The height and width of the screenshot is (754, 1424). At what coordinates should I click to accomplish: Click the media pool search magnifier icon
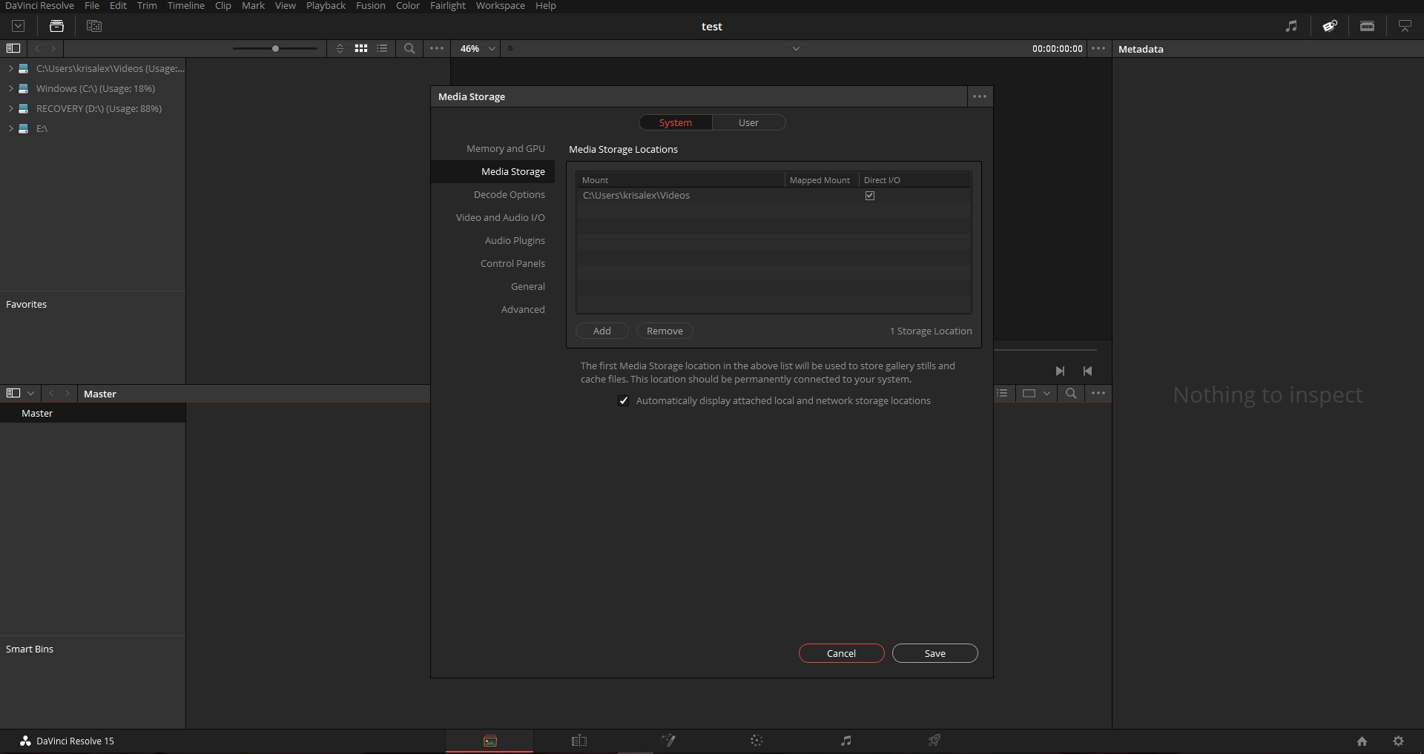point(1071,393)
